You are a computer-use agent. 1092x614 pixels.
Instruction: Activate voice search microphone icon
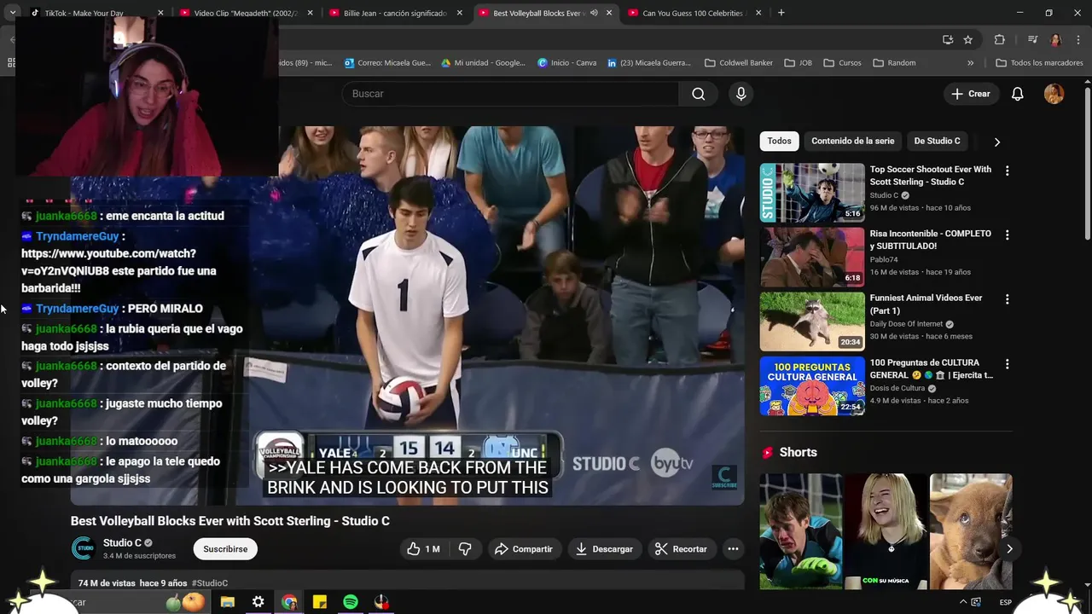pos(741,94)
